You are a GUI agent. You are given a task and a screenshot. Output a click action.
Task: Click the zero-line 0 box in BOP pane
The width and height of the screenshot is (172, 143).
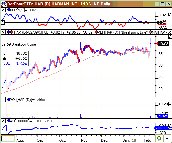tap(3, 23)
